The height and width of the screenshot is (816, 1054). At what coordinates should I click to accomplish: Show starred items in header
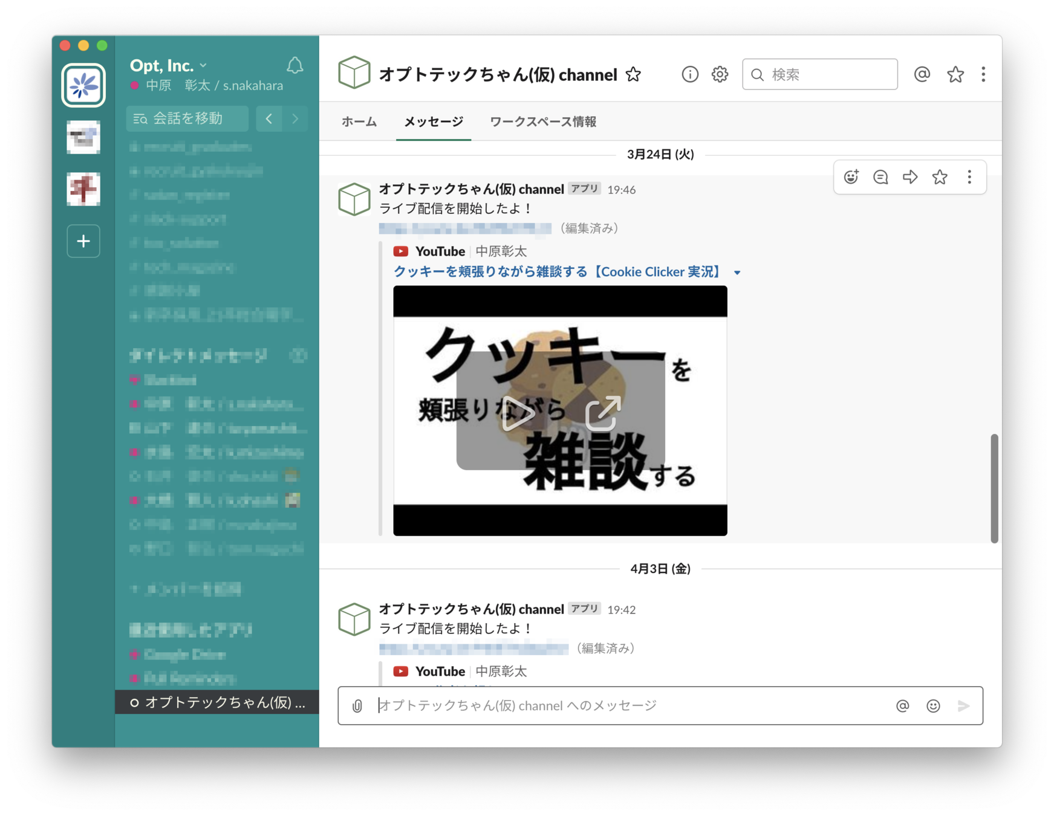tap(955, 74)
